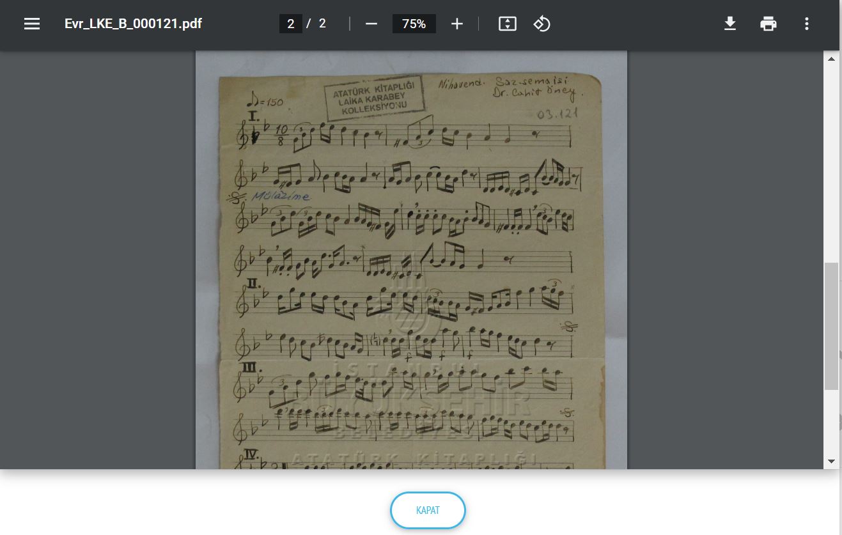The height and width of the screenshot is (535, 842).
Task: Click the scrollbar track above the thumb
Action: pos(831,160)
